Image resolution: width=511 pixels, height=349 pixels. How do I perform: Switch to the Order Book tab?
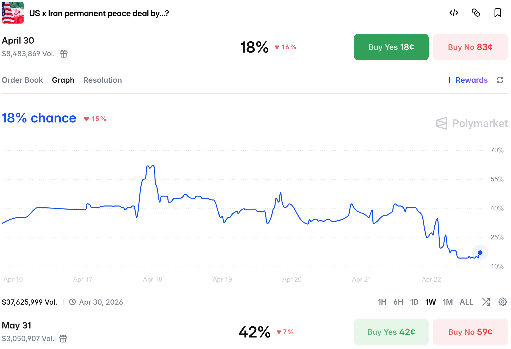click(22, 80)
